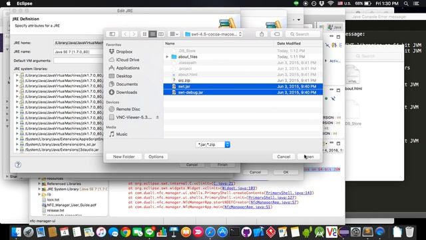Click the Edit Tags icon in file dialog

pos(277,34)
